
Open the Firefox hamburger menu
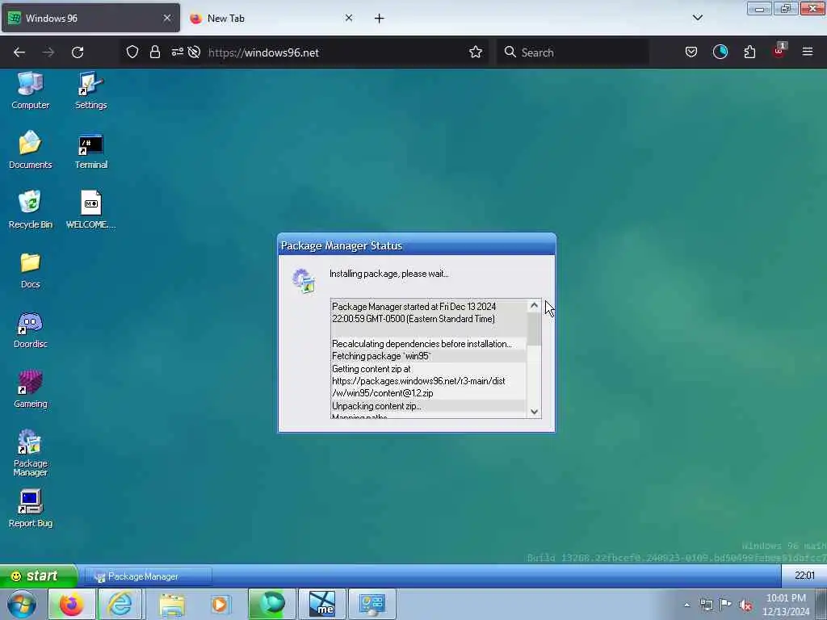pos(807,52)
